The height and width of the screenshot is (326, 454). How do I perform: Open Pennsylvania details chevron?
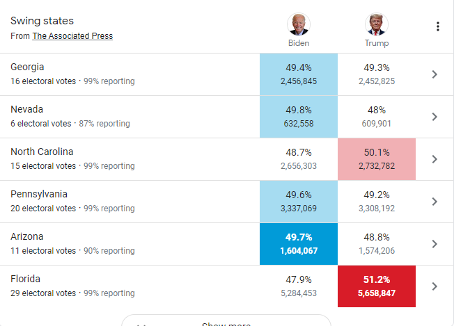click(435, 202)
